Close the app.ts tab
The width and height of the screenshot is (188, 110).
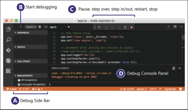point(69,27)
